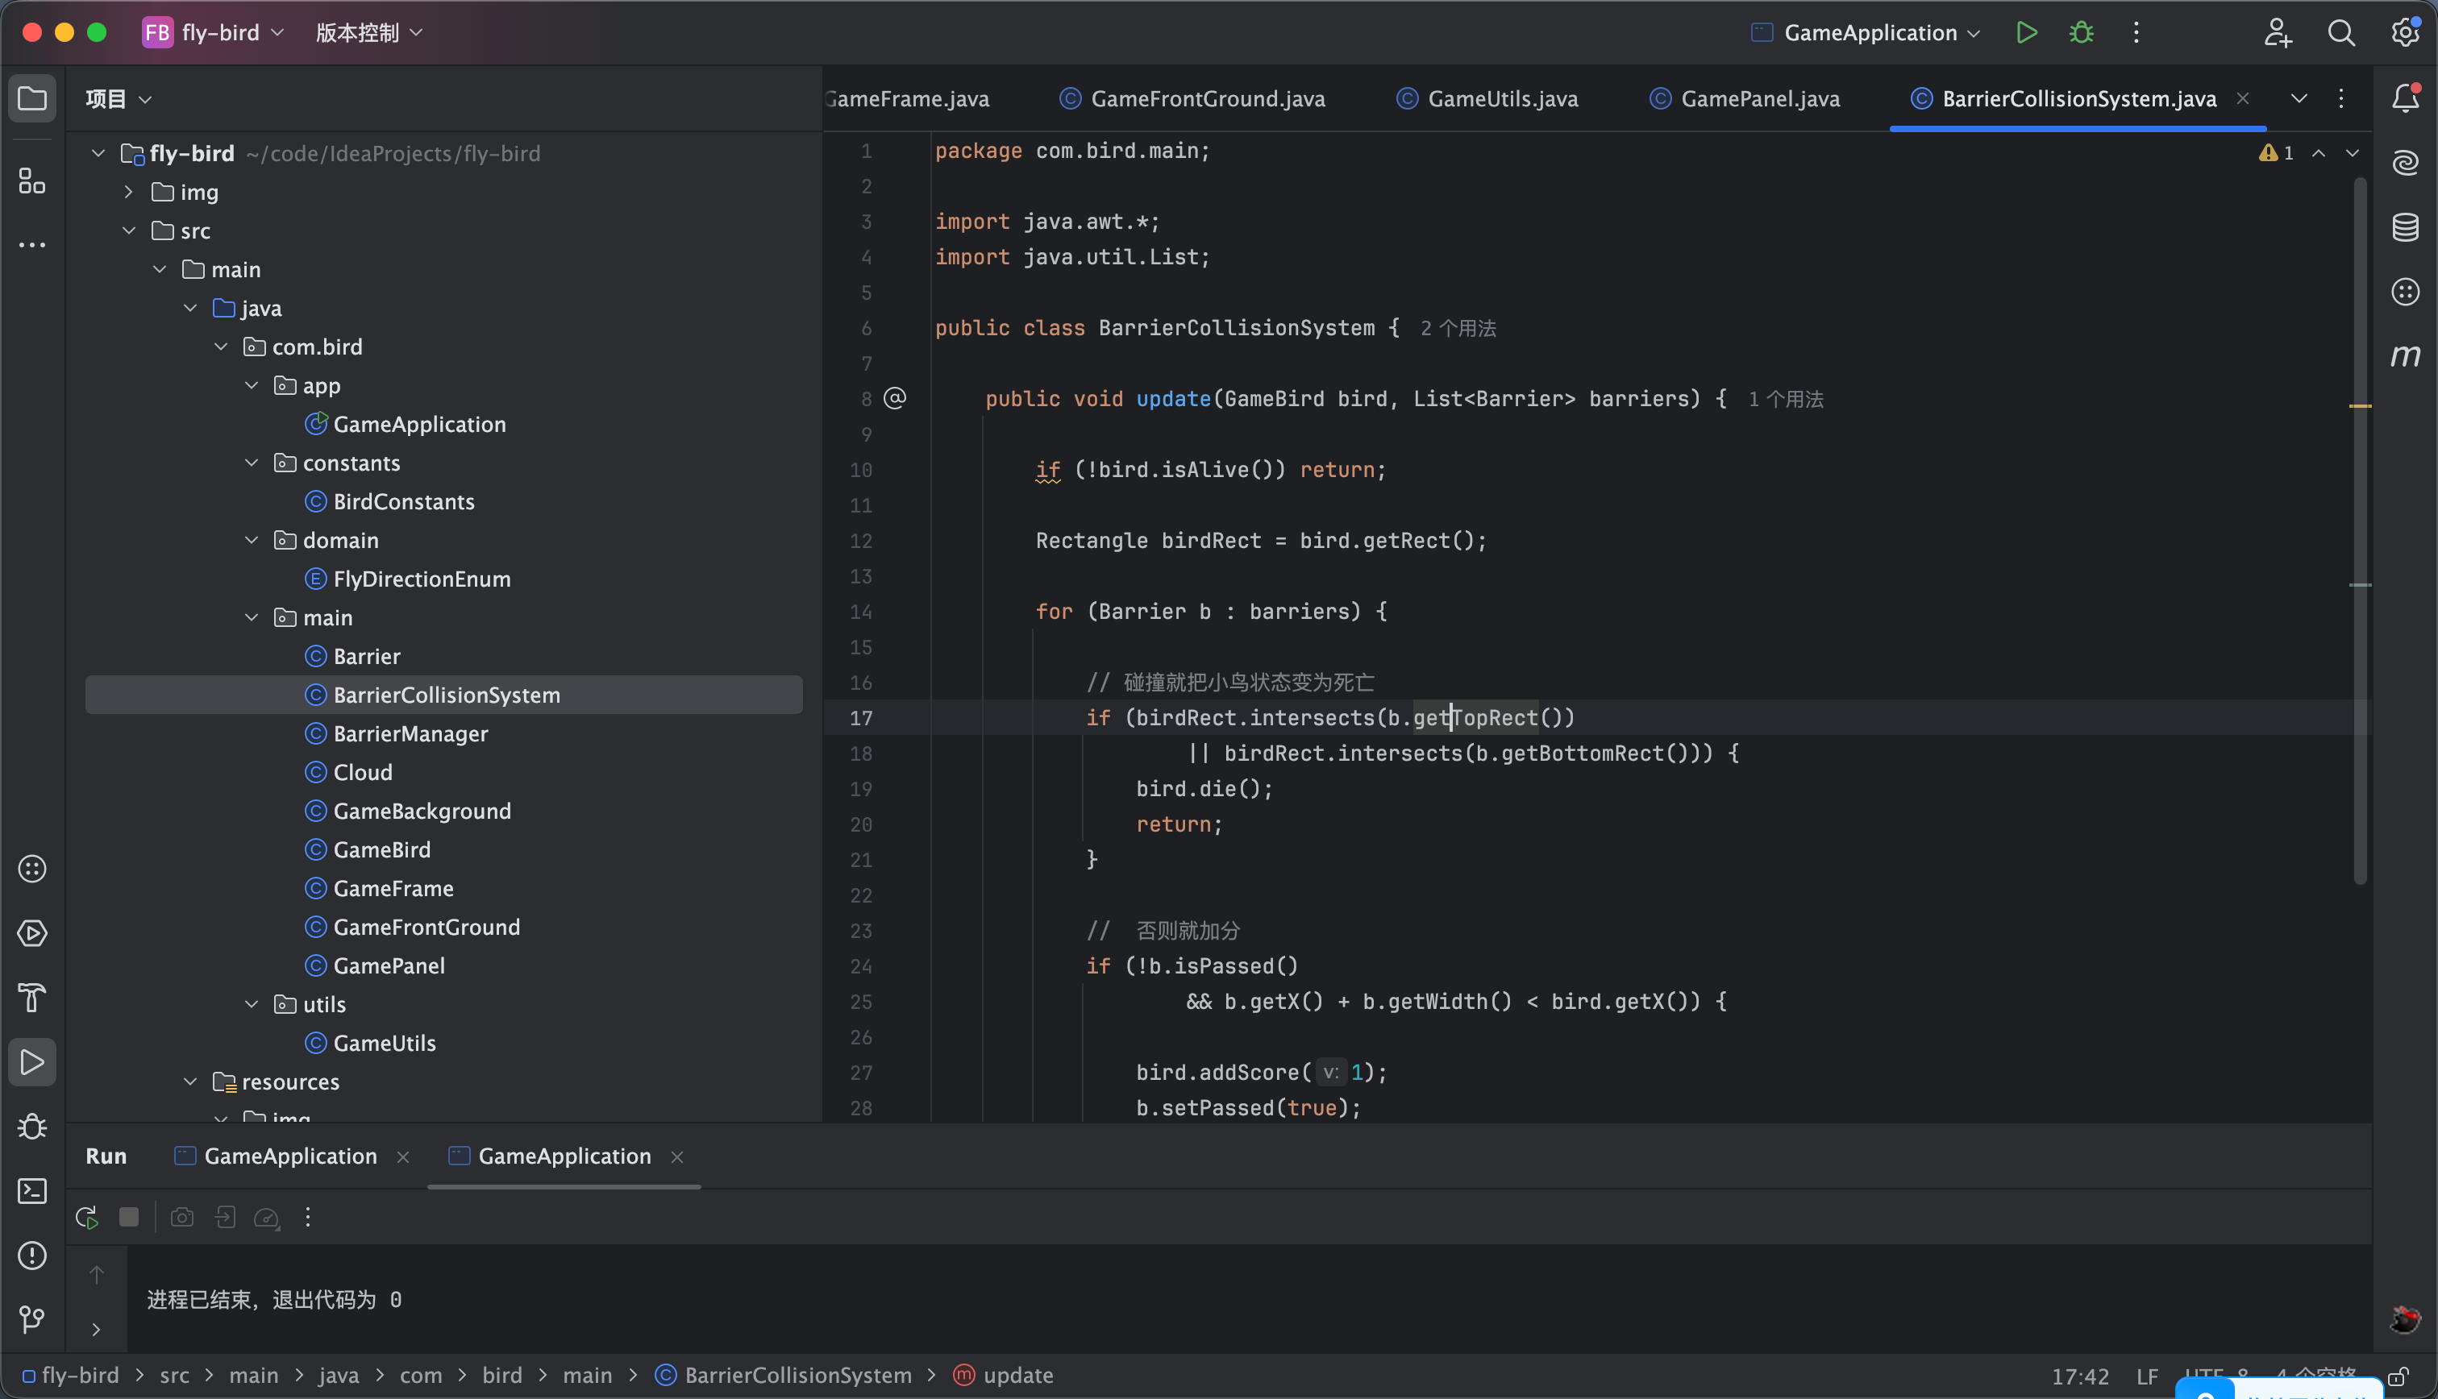Stop the running process button
2438x1399 pixels.
click(x=129, y=1218)
